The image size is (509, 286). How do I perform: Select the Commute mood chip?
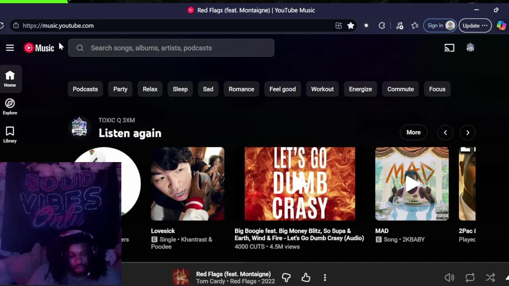click(x=400, y=89)
